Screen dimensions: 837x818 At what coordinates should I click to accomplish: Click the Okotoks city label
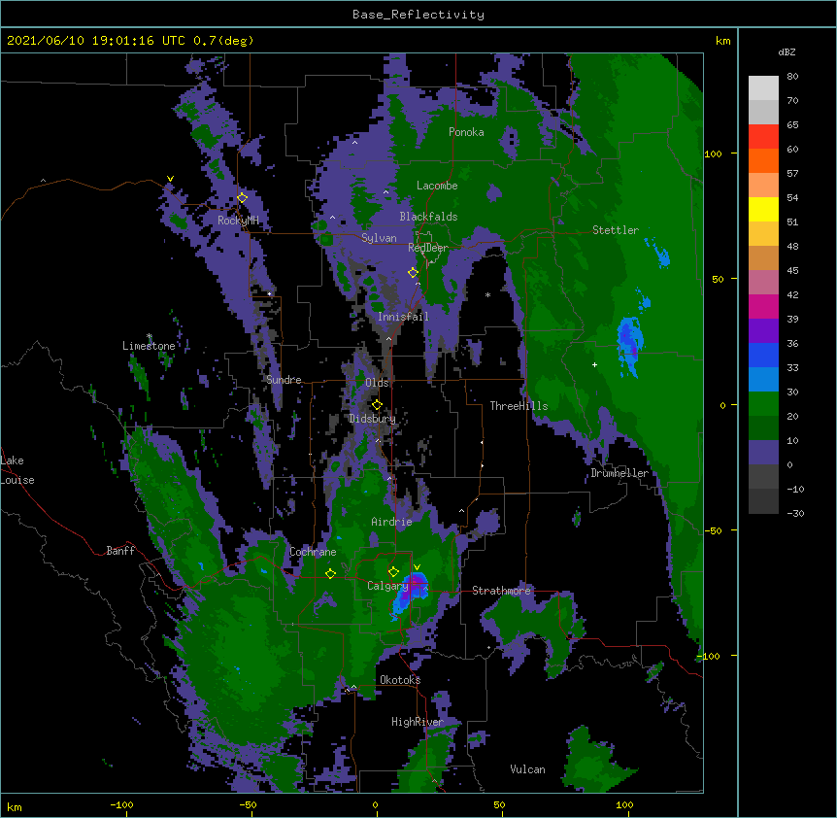click(400, 680)
